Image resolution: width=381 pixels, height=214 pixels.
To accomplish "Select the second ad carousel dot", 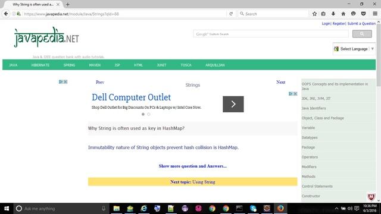I will [x=149, y=114].
